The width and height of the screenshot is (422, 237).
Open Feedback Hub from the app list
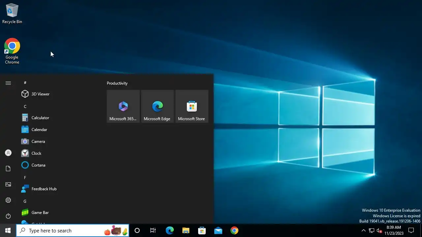59,189
